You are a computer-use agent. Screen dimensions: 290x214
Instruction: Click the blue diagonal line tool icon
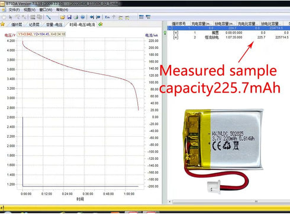[49, 17]
